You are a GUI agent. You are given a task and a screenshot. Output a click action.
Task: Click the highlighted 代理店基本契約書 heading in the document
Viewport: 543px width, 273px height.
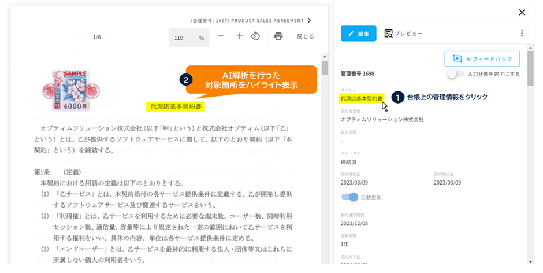click(x=176, y=106)
